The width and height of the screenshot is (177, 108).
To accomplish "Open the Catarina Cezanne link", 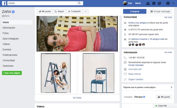I will coord(139,39).
